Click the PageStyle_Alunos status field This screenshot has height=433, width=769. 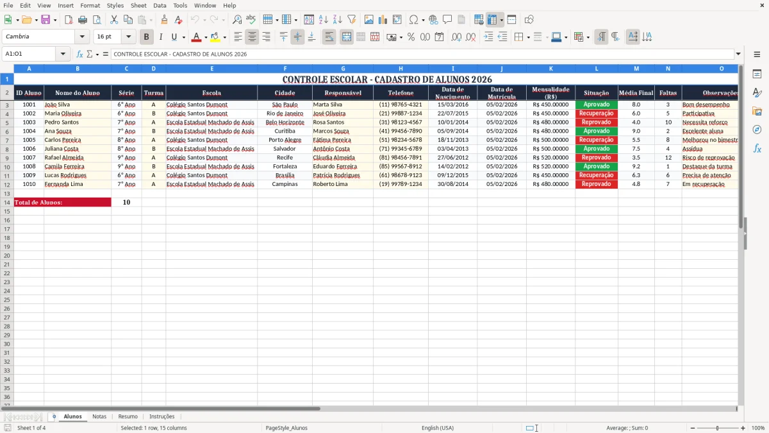click(x=286, y=428)
